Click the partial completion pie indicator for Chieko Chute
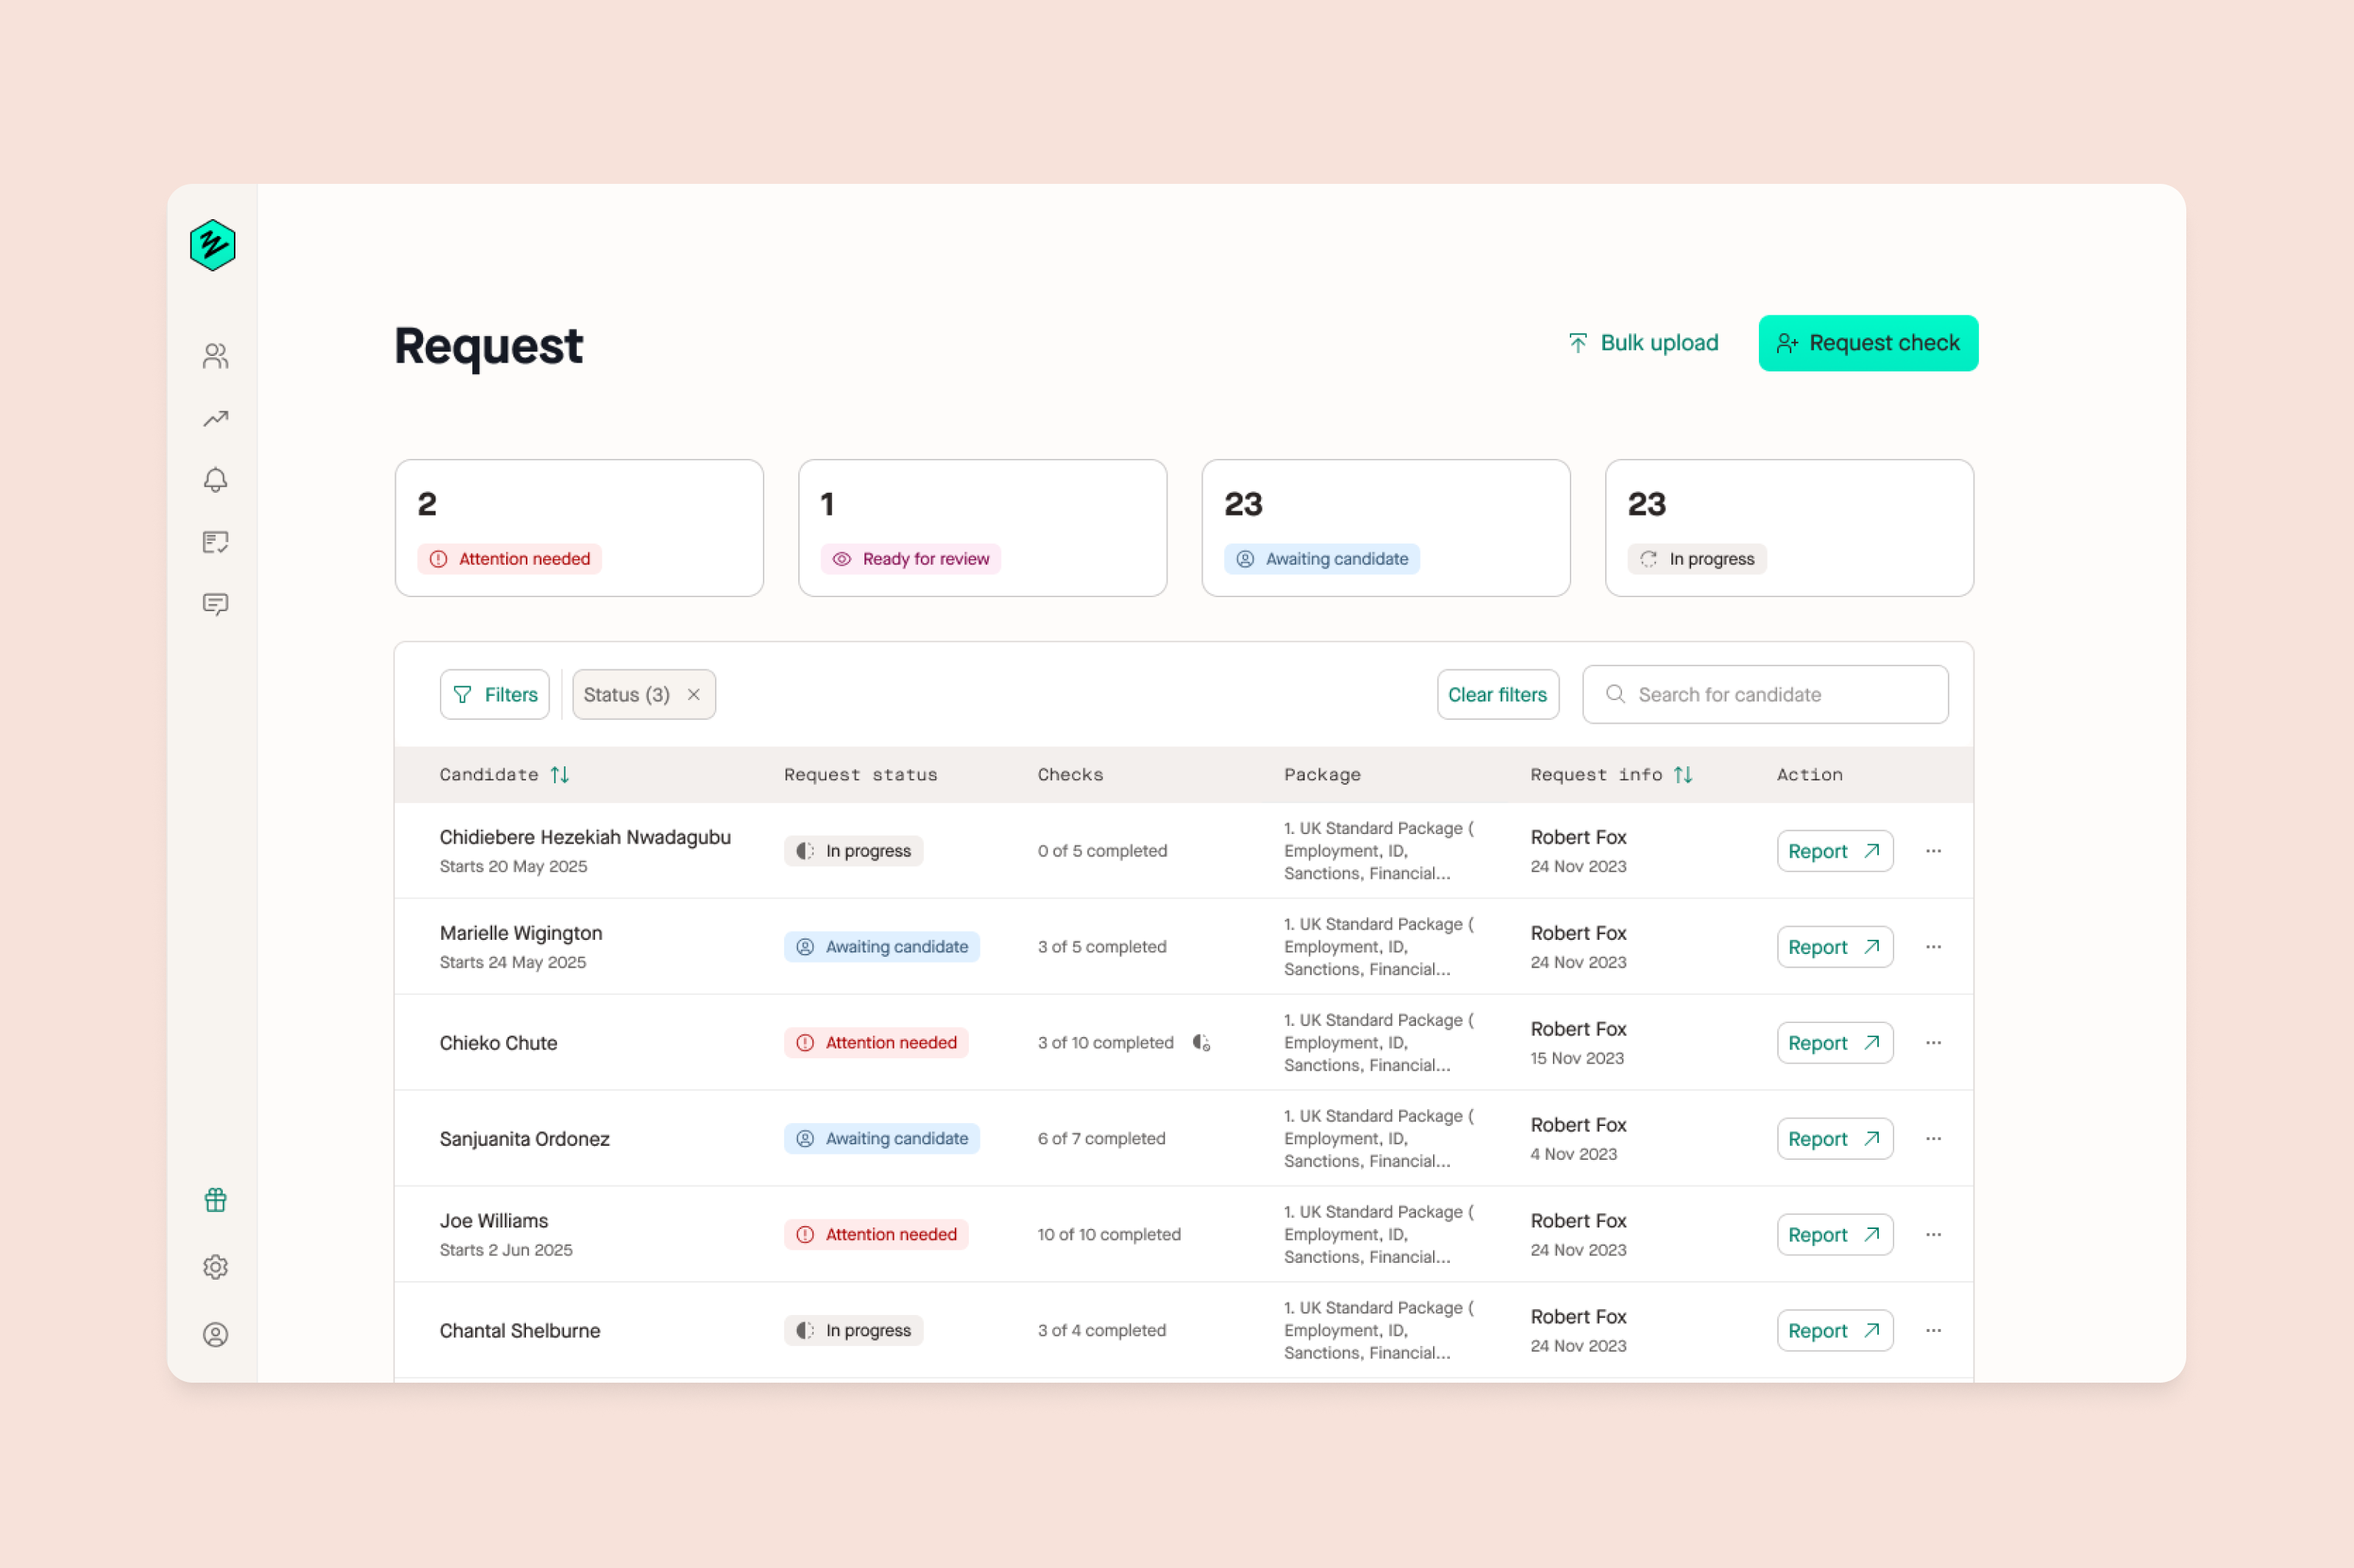The height and width of the screenshot is (1568, 2354). (x=1202, y=1042)
